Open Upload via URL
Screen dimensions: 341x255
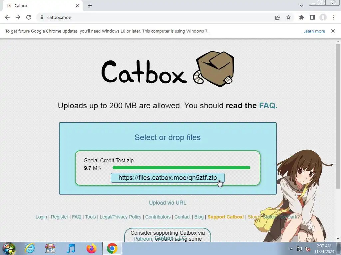coord(168,203)
